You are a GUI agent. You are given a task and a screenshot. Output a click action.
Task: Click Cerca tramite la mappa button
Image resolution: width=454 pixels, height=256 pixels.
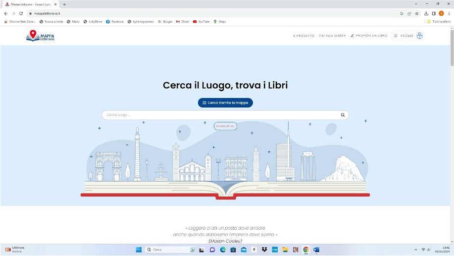pos(225,102)
